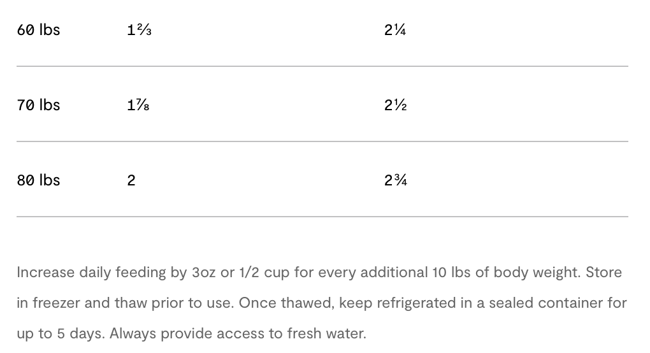
Task: Click the 70 lbs weight cell
Action: [38, 105]
